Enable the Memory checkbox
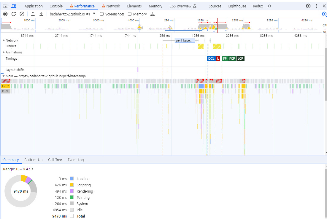The width and height of the screenshot is (327, 219). pos(130,14)
